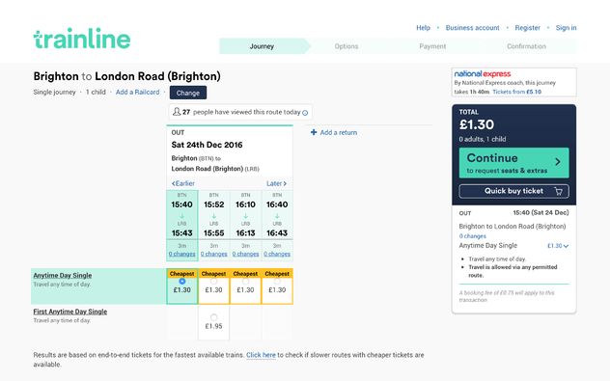Click the person icon next to 27 views
The width and height of the screenshot is (610, 381).
177,112
